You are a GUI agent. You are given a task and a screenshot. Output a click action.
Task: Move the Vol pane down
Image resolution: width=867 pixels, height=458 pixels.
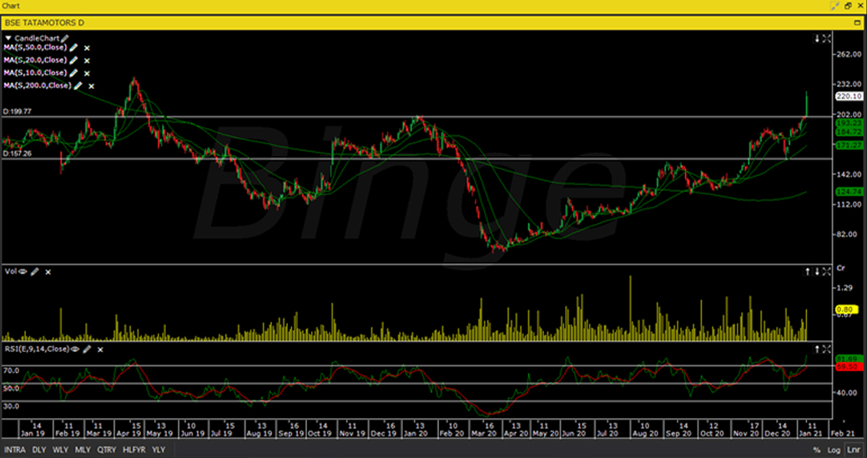(x=817, y=271)
